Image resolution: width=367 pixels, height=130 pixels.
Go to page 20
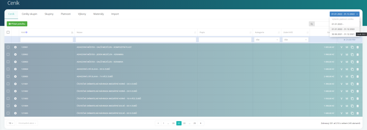(173, 123)
